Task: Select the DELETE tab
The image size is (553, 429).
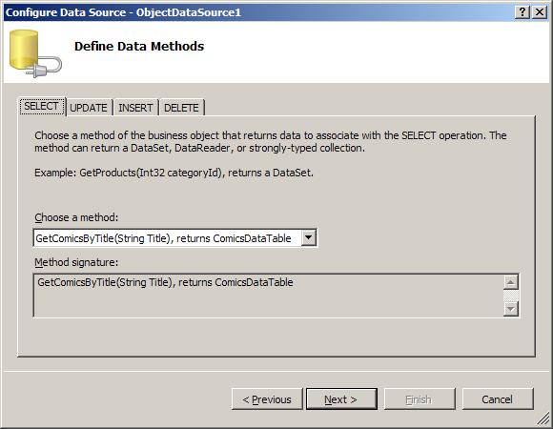Action: pos(181,108)
